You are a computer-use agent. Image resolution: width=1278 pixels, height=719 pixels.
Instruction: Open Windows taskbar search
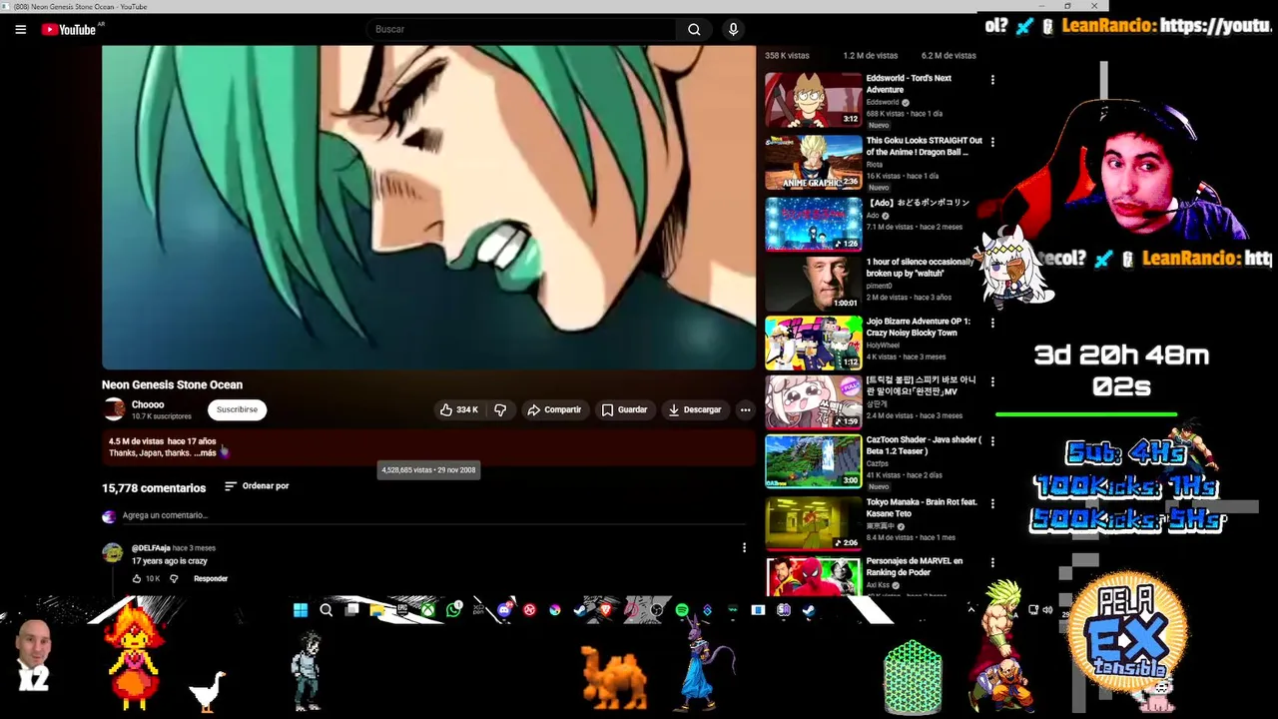(x=325, y=610)
